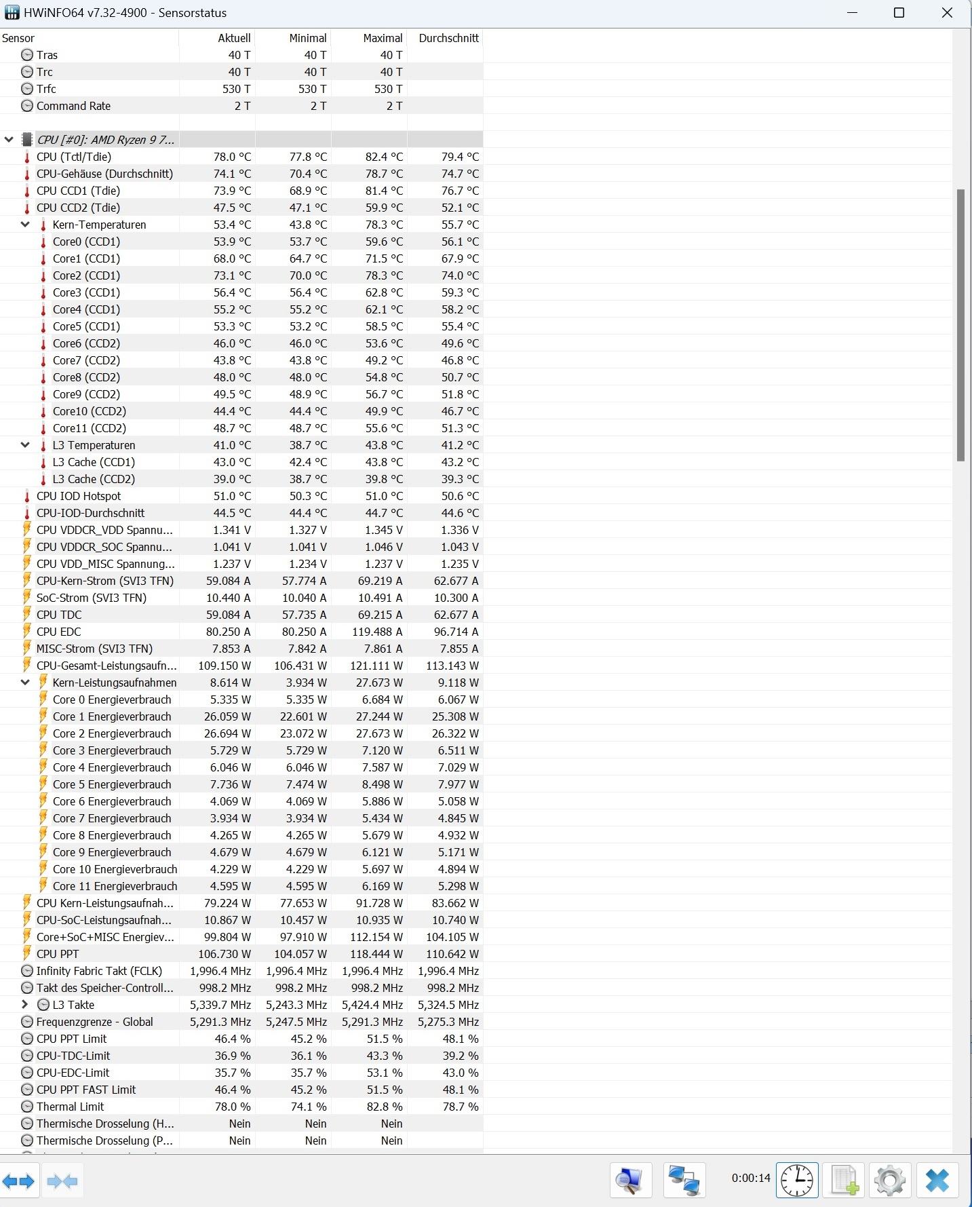Image resolution: width=972 pixels, height=1207 pixels.
Task: Select the CPU VDDCR_VDD Spannung row
Action: (x=241, y=530)
